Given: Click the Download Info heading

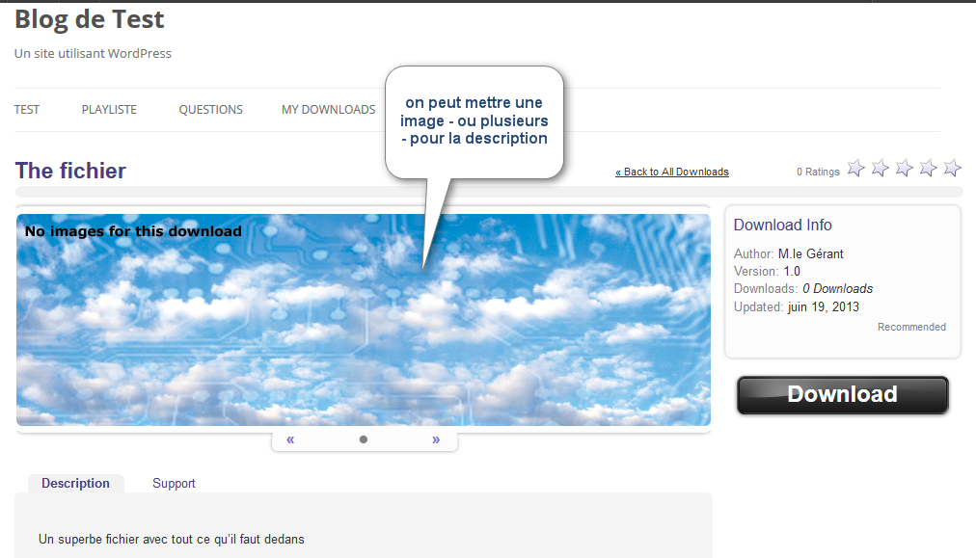Looking at the screenshot, I should (782, 225).
